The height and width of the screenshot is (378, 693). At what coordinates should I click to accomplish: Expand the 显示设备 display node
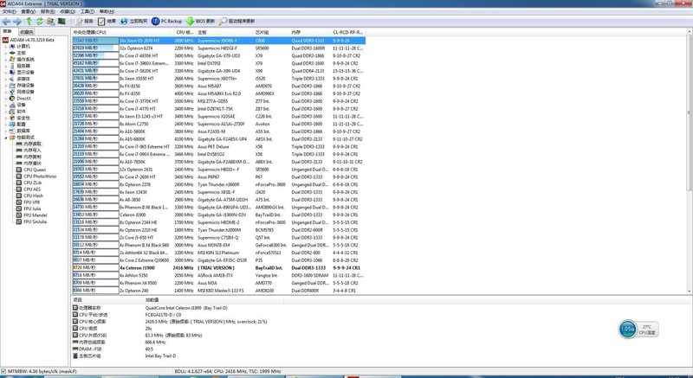[x=6, y=73]
